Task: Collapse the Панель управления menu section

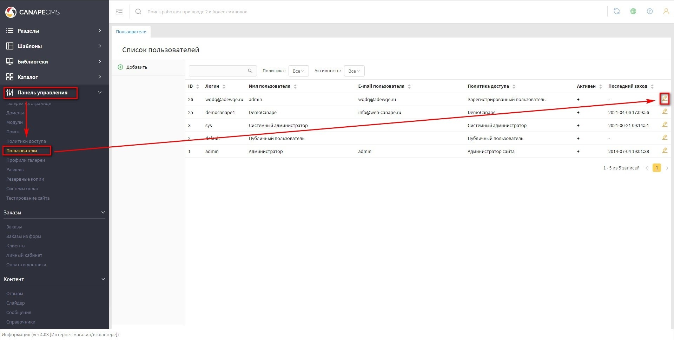Action: tap(99, 93)
